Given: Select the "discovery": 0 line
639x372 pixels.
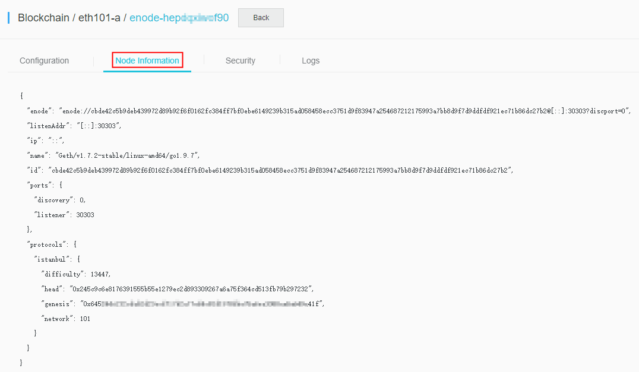Looking at the screenshot, I should pyautogui.click(x=60, y=201).
